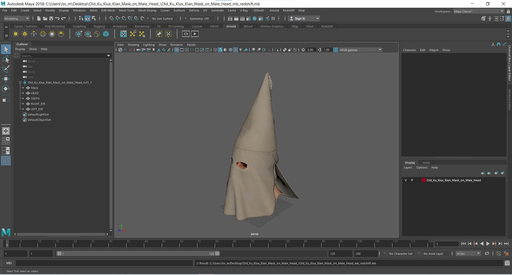Undo the last action with Undo icon

click(x=57, y=18)
